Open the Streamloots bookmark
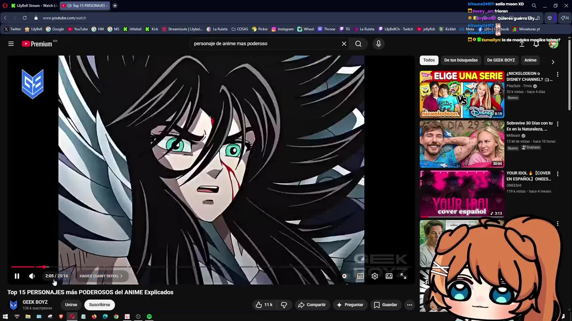The width and height of the screenshot is (572, 321). coord(182,29)
